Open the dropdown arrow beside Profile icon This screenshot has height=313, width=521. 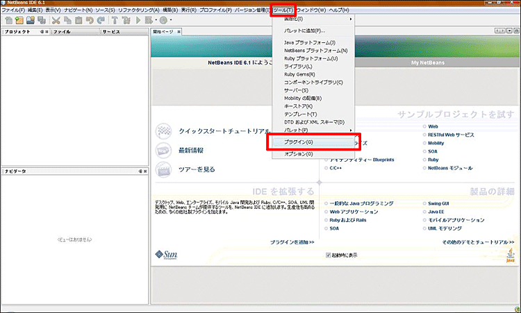click(171, 20)
